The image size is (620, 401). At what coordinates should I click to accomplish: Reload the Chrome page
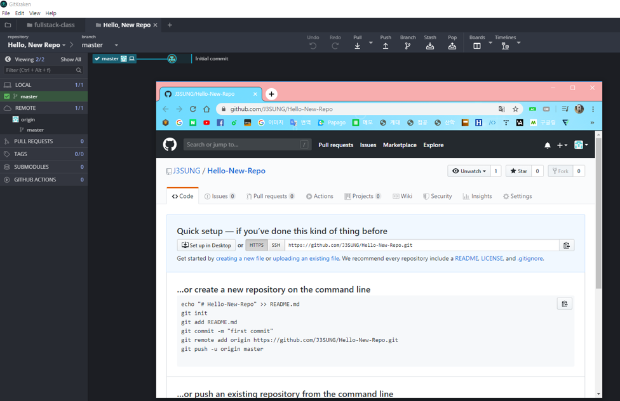coord(192,109)
